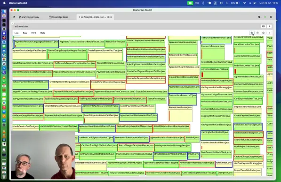281x182 pixels.
Task: Select the PaymentsResourceCancelIT.java node
Action: point(184,89)
